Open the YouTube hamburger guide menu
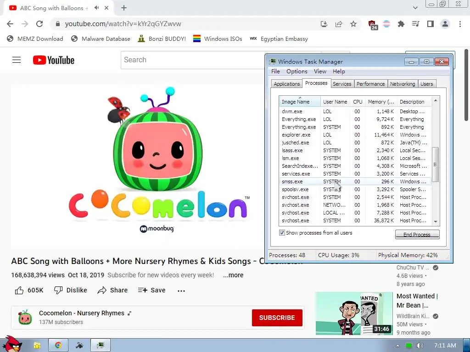The width and height of the screenshot is (470, 352). click(x=17, y=60)
